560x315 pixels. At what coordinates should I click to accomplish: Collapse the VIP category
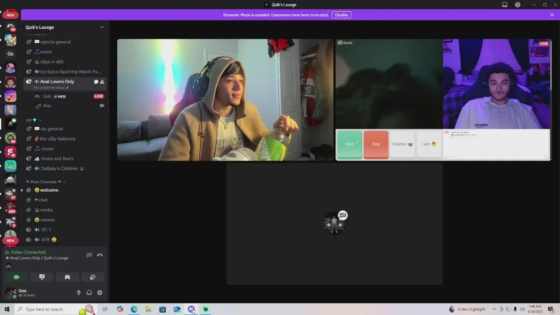(33, 120)
